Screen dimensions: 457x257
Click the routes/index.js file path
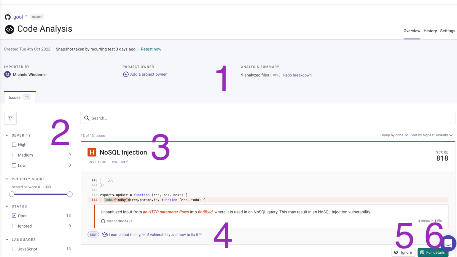click(119, 221)
